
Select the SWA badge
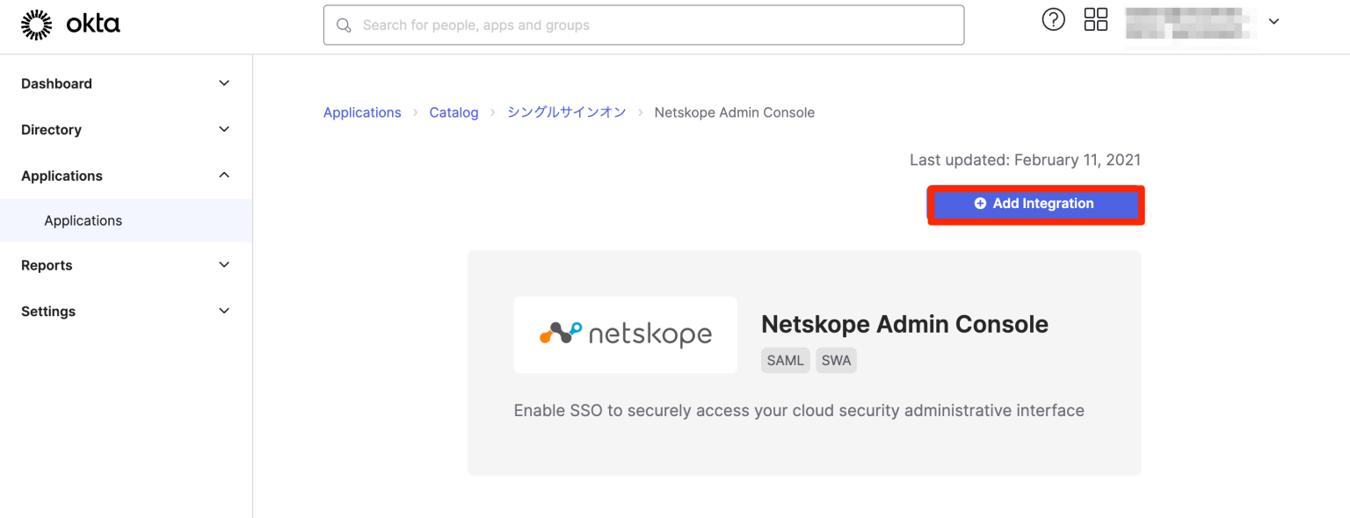point(836,360)
